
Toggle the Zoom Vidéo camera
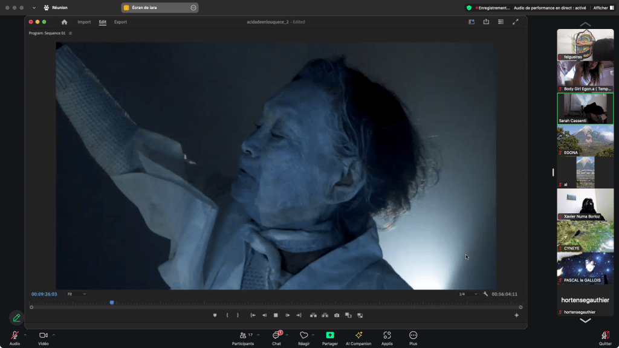pyautogui.click(x=44, y=335)
